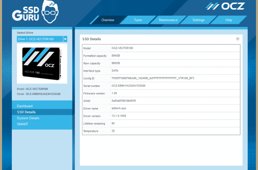
Task: Open System Details in the sidebar
Action: coord(28,118)
